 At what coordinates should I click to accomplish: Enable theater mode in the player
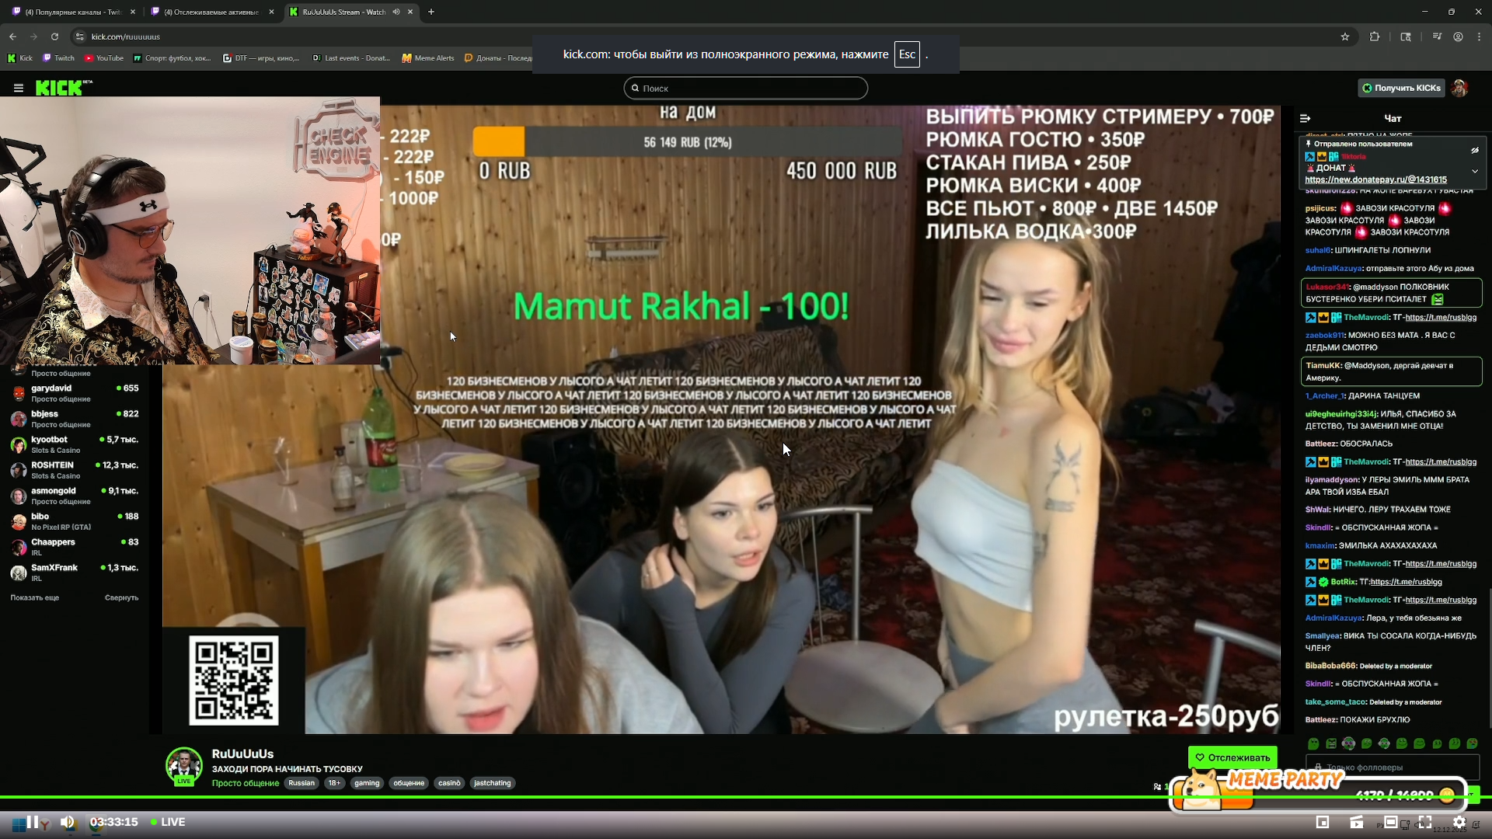coord(1391,822)
